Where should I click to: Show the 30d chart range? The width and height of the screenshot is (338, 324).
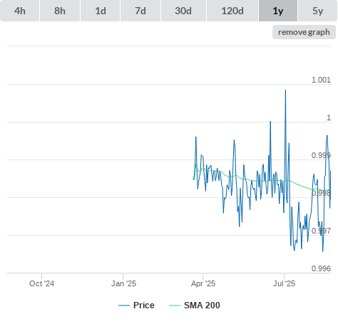pyautogui.click(x=183, y=11)
